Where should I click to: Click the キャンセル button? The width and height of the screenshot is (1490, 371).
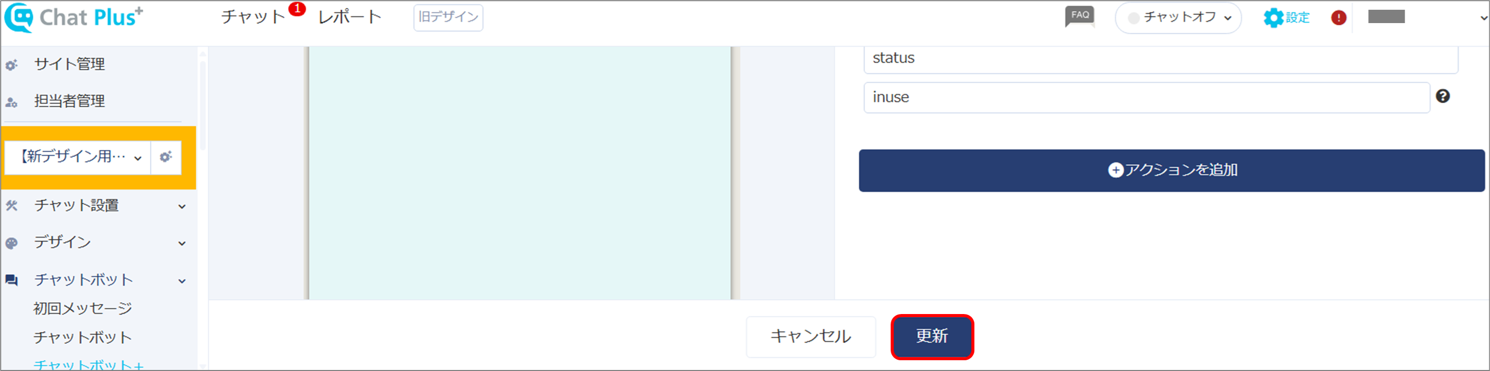coord(810,336)
